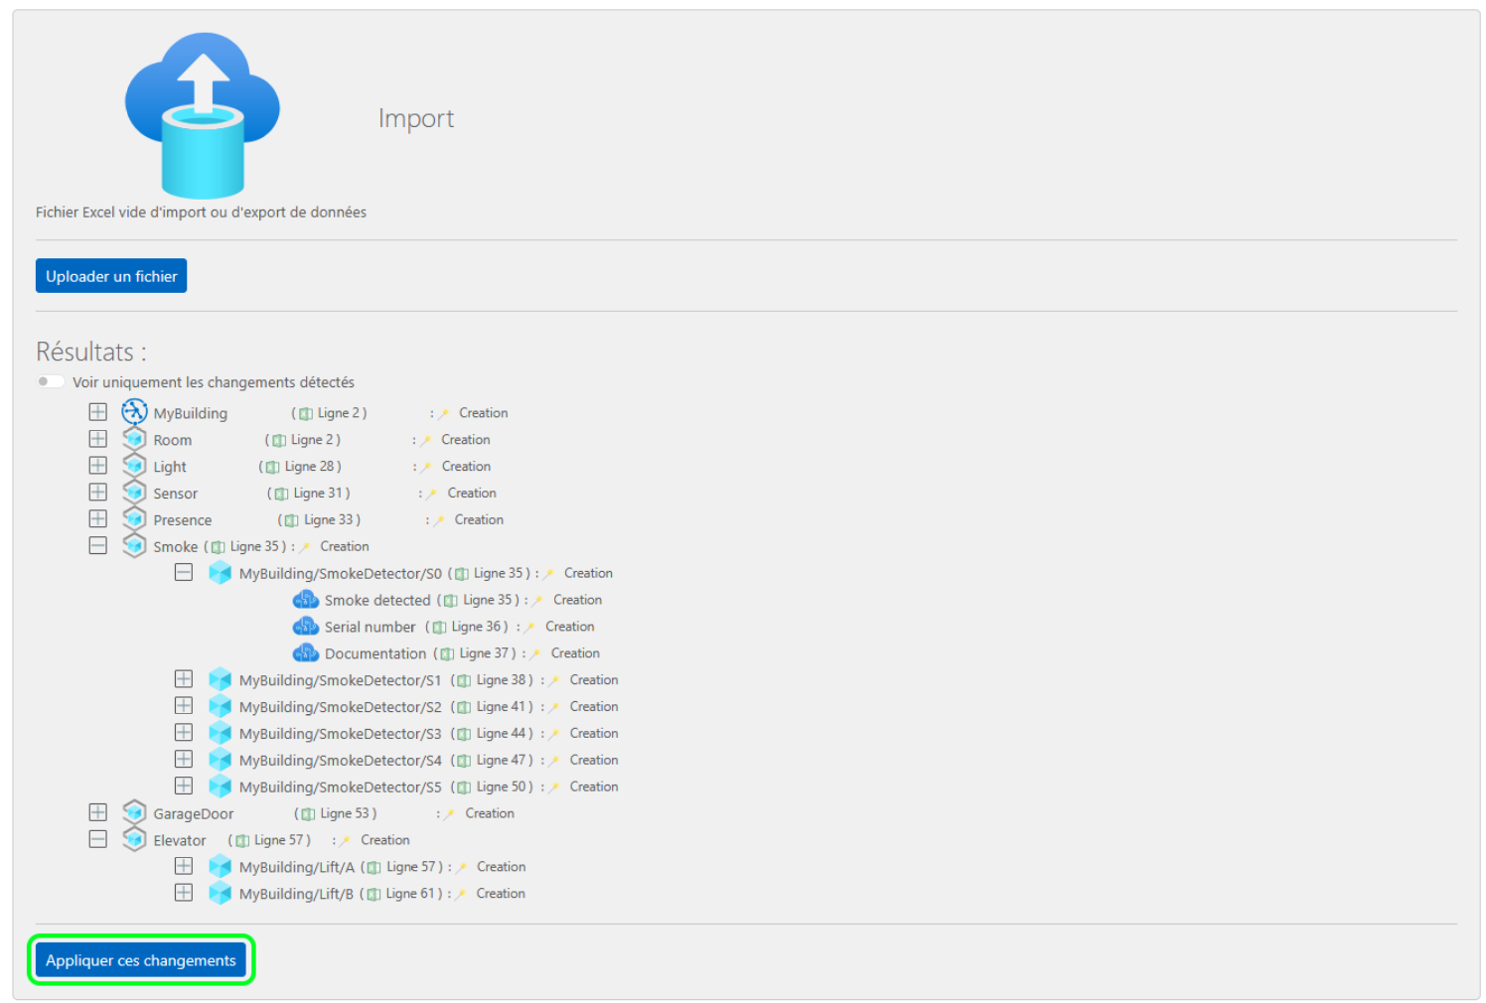The width and height of the screenshot is (1486, 1003).
Task: Click the property icon beside Documentation
Action: click(x=306, y=652)
